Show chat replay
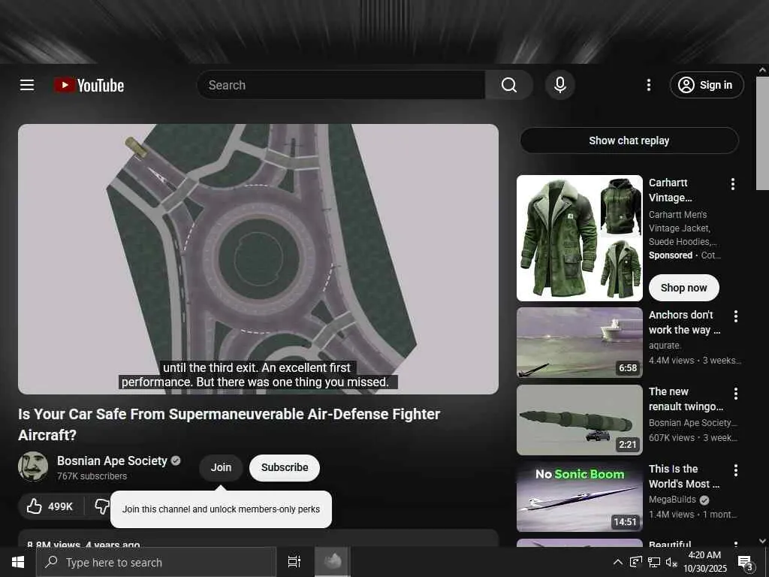The height and width of the screenshot is (577, 769). tap(629, 140)
